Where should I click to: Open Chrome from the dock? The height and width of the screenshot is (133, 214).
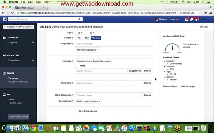tap(33, 128)
